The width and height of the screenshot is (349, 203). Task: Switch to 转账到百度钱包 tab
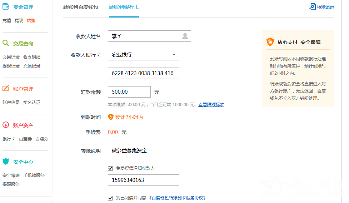[x=81, y=8]
